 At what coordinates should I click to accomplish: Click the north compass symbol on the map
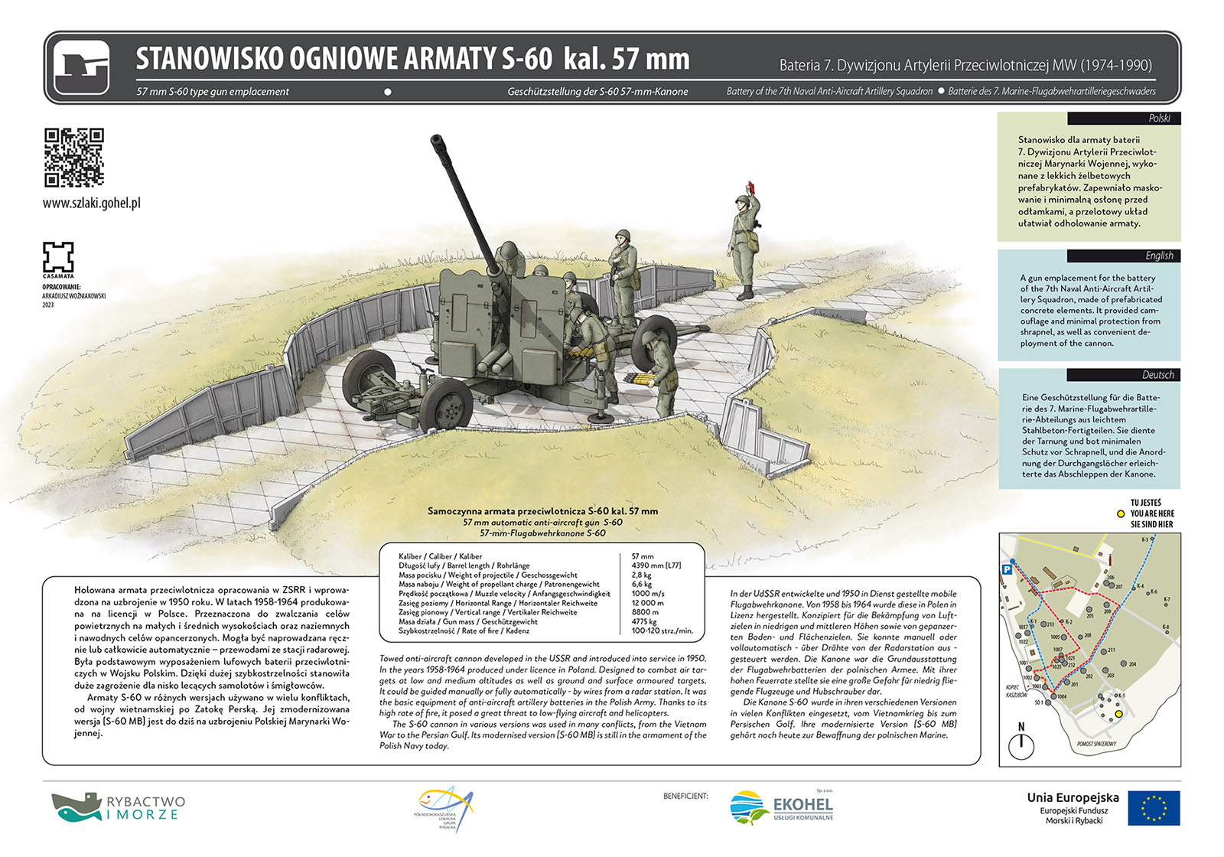click(1021, 747)
